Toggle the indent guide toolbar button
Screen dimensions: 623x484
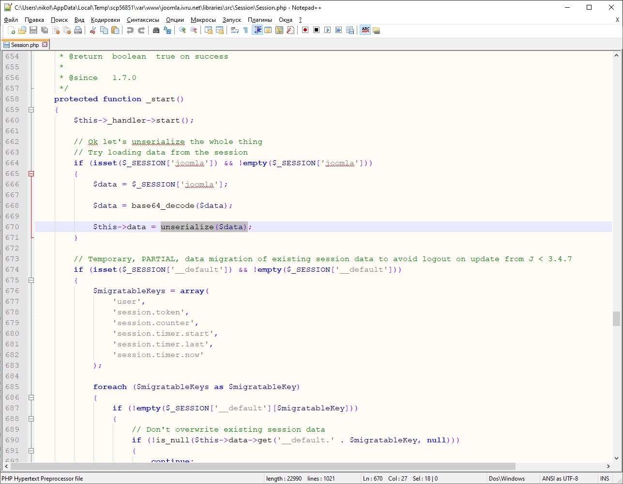(x=257, y=31)
